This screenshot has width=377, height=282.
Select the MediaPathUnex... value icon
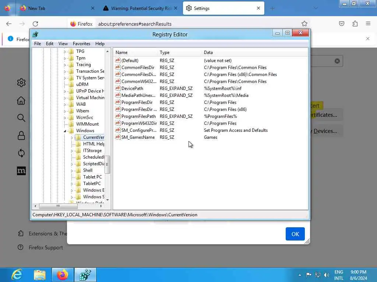point(117,95)
